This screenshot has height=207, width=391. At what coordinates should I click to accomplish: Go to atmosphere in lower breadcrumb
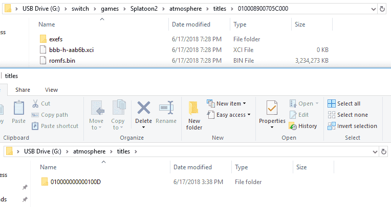(x=89, y=151)
